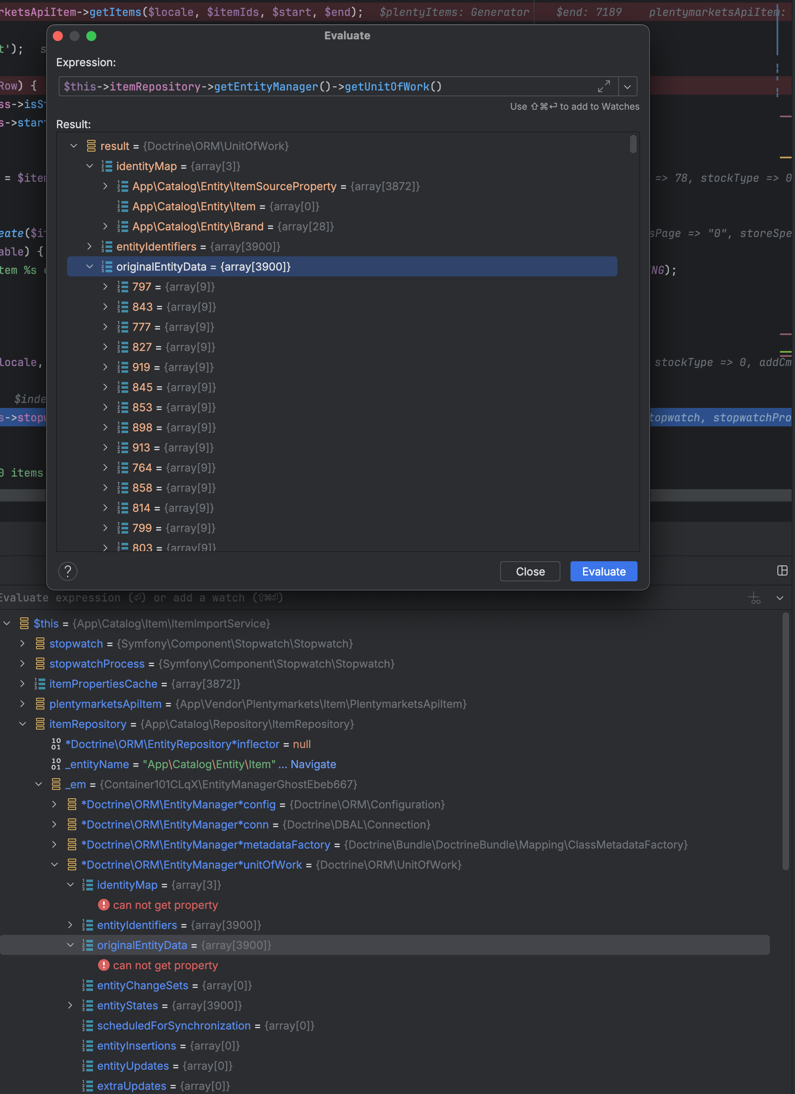The image size is (795, 1094).
Task: Expand entityIdentifiers in the variables panel
Action: 70,925
